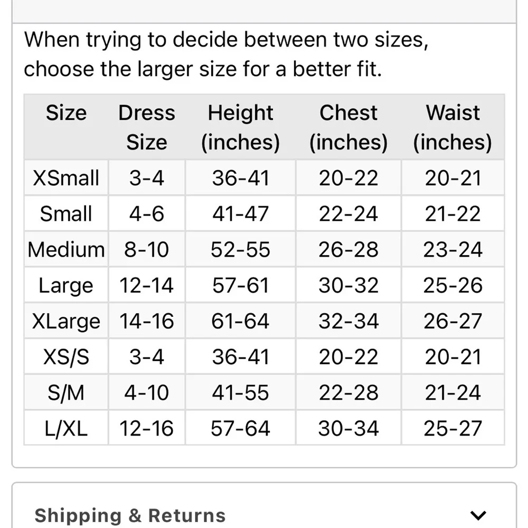Click the S/M size label
Screen dimensions: 528x528
pos(66,392)
